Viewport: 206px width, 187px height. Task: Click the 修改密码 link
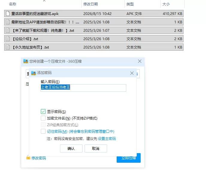tap(39, 158)
